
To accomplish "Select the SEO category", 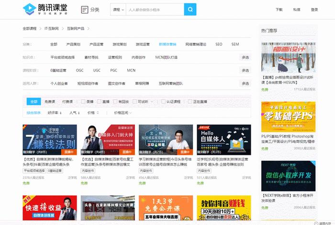I will click(x=219, y=44).
